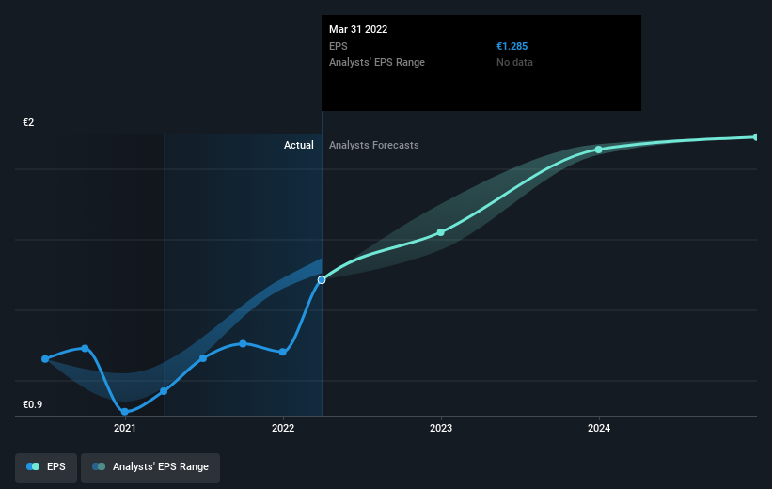Select the first EPS data point at chart start
Screen dimensions: 772x489
point(45,359)
